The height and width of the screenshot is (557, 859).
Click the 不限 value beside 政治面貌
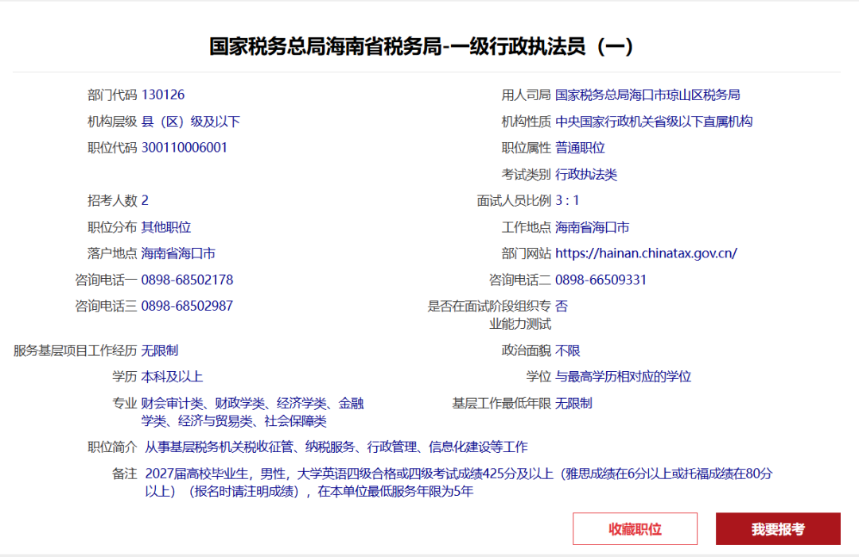(568, 350)
